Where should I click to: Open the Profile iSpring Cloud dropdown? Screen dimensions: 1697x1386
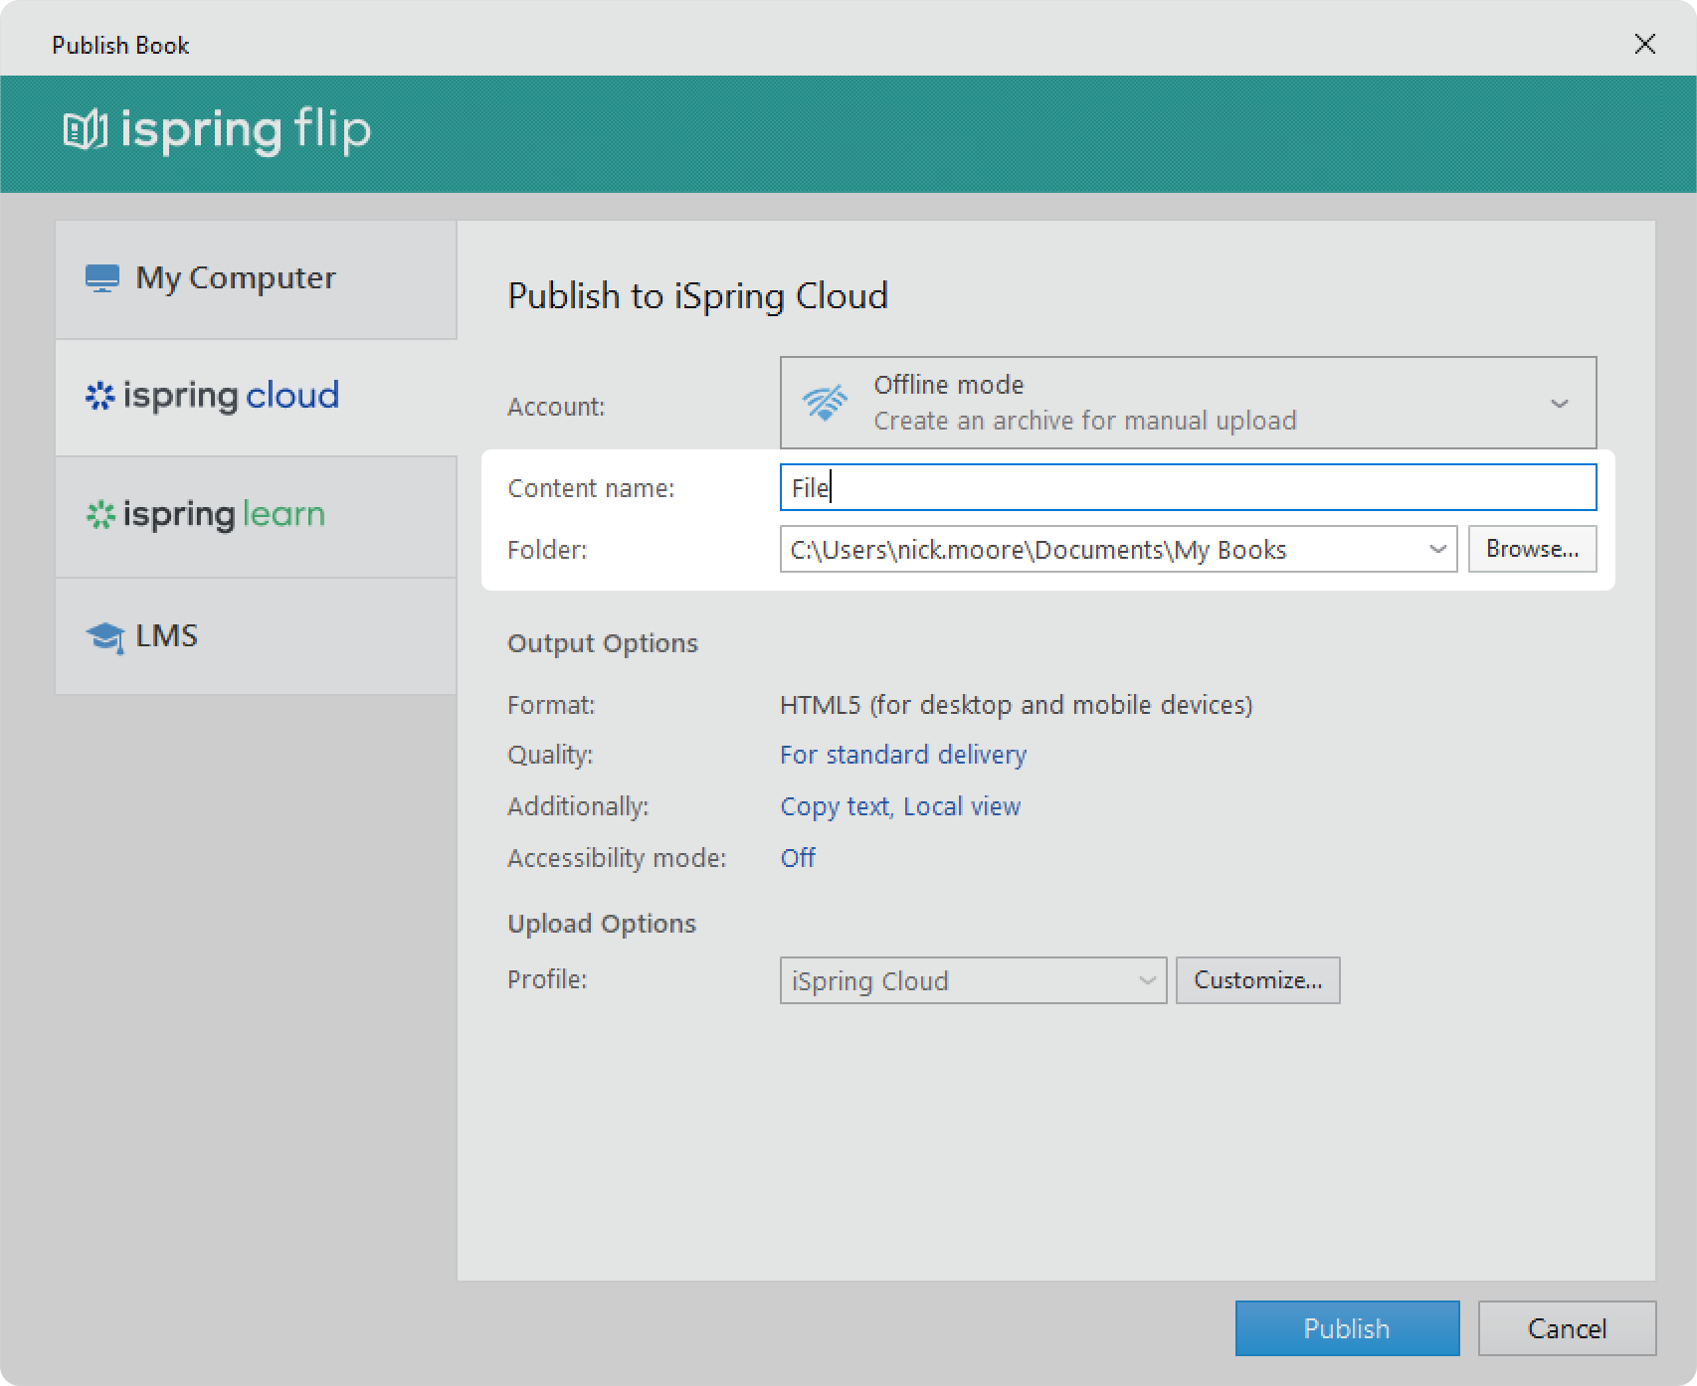(x=973, y=980)
